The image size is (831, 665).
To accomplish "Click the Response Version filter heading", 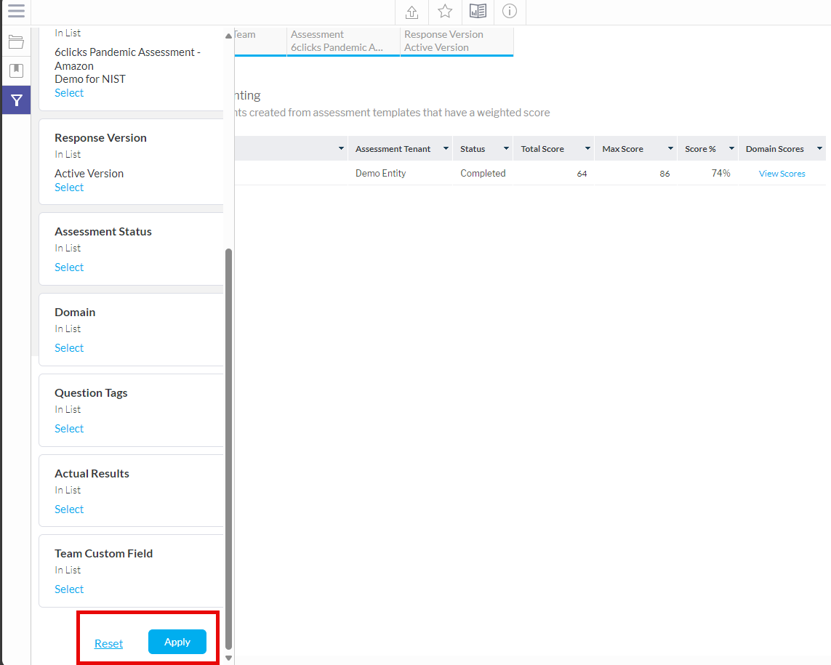I will [101, 138].
